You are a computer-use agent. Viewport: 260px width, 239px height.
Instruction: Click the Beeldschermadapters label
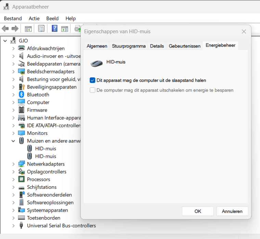pyautogui.click(x=51, y=72)
